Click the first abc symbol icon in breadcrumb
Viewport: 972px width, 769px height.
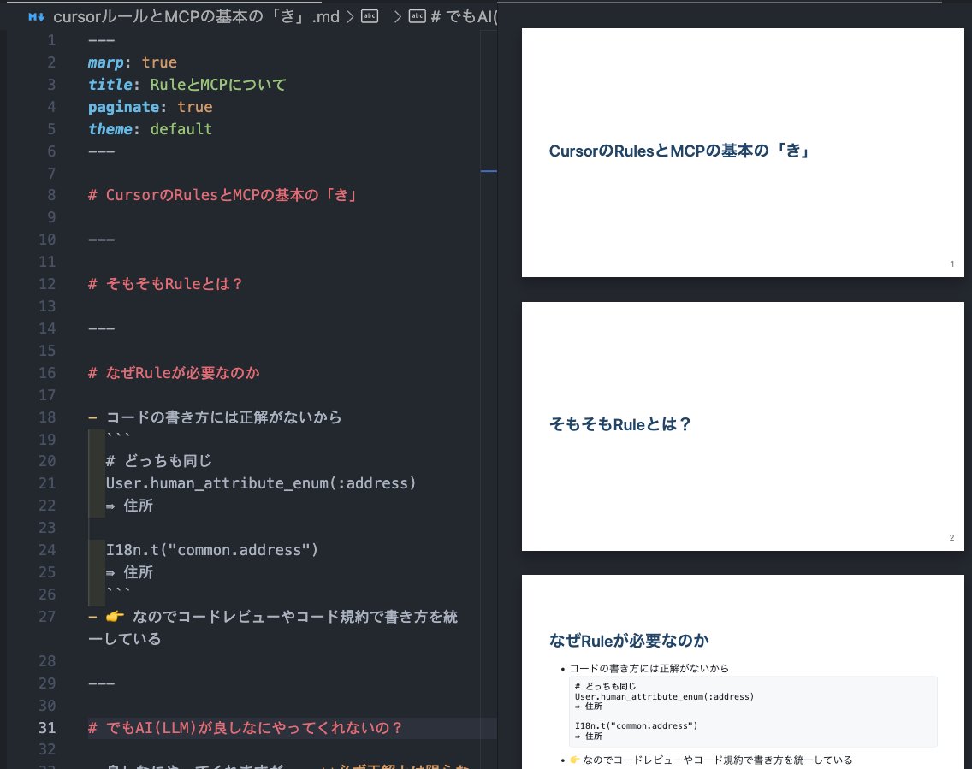click(370, 17)
